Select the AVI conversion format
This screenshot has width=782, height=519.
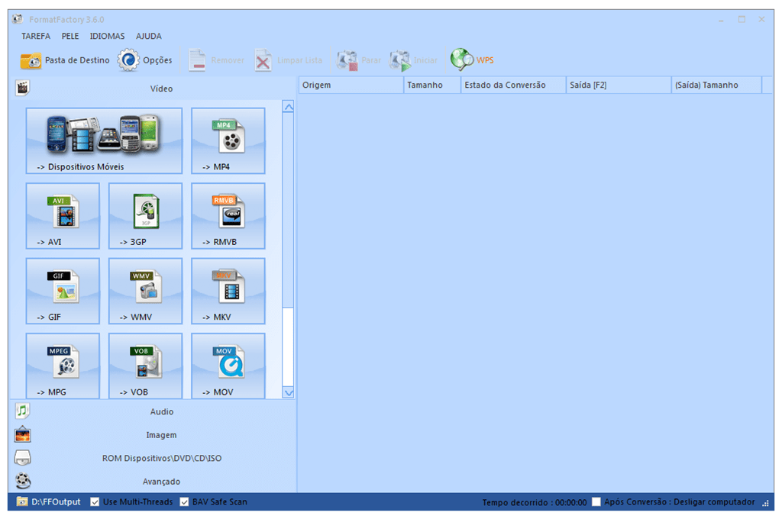point(63,216)
